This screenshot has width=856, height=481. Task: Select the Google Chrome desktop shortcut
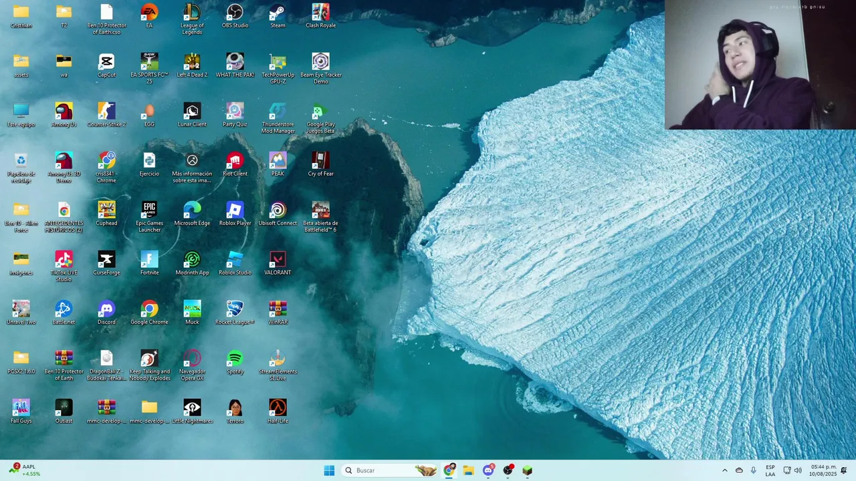point(149,313)
